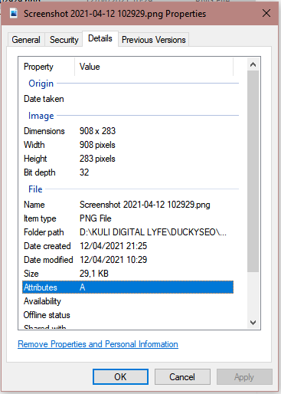Open Remove Properties and Personal Information link
Image resolution: width=281 pixels, height=394 pixels.
pos(98,344)
